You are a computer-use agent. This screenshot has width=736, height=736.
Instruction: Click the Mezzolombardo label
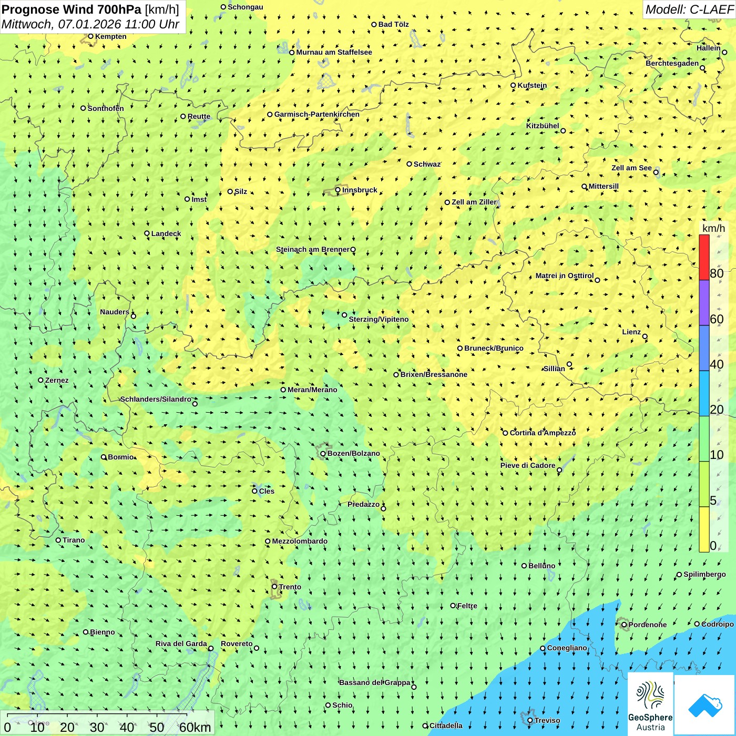[x=300, y=541]
